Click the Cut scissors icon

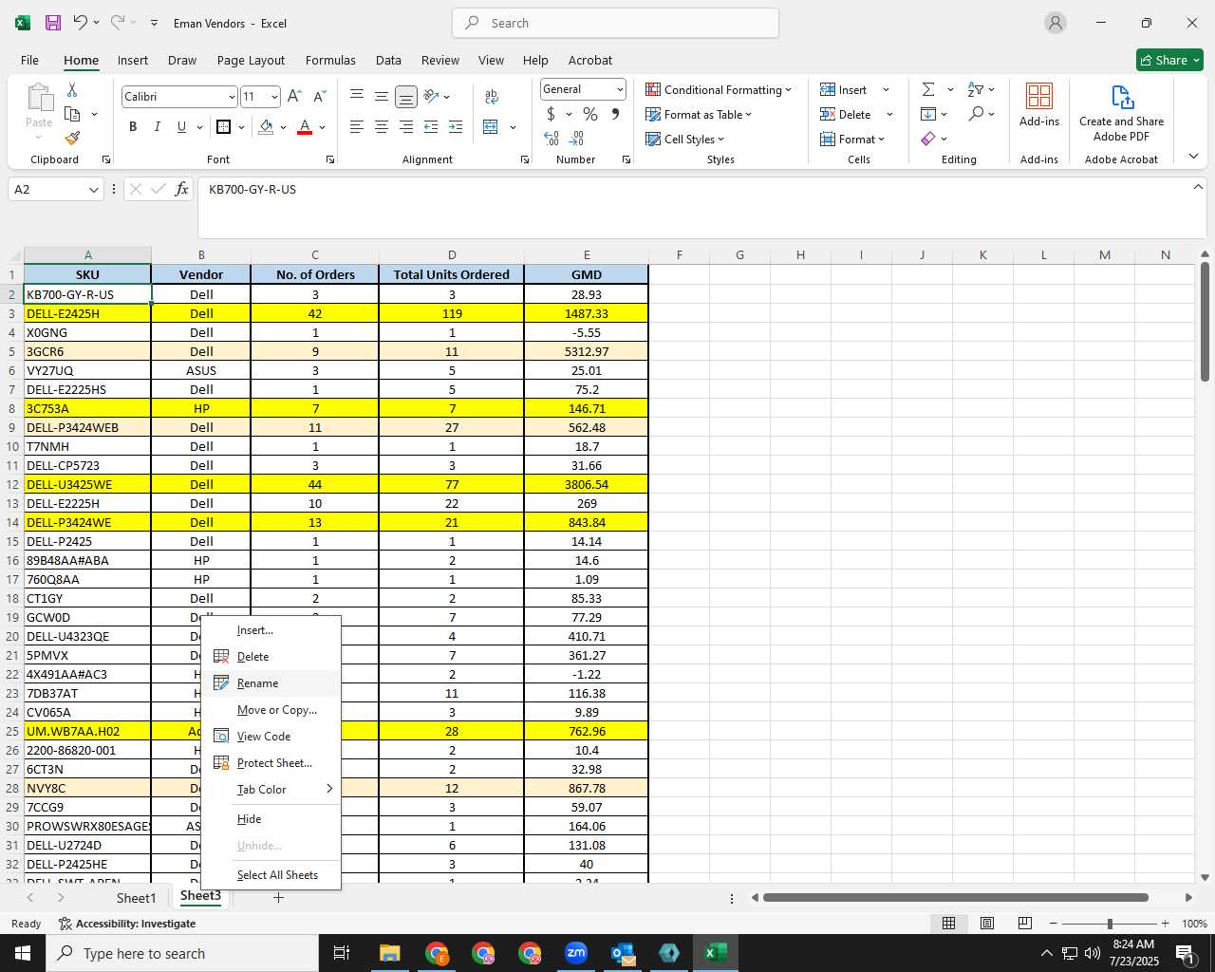[72, 89]
